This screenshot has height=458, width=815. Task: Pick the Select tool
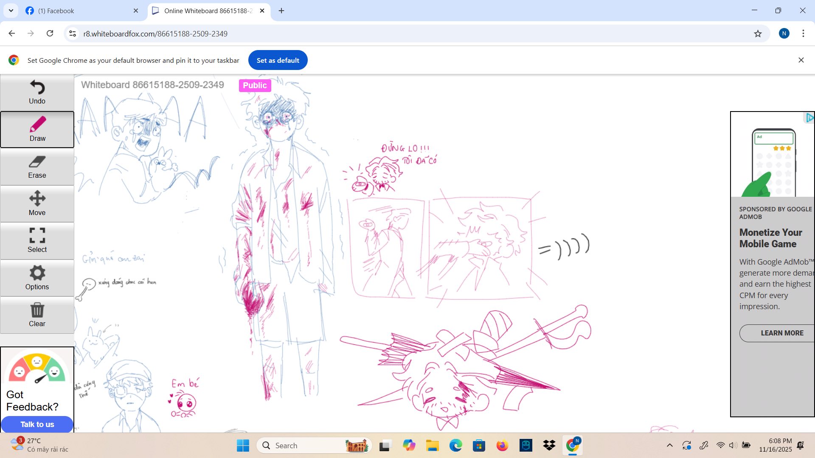tap(37, 241)
